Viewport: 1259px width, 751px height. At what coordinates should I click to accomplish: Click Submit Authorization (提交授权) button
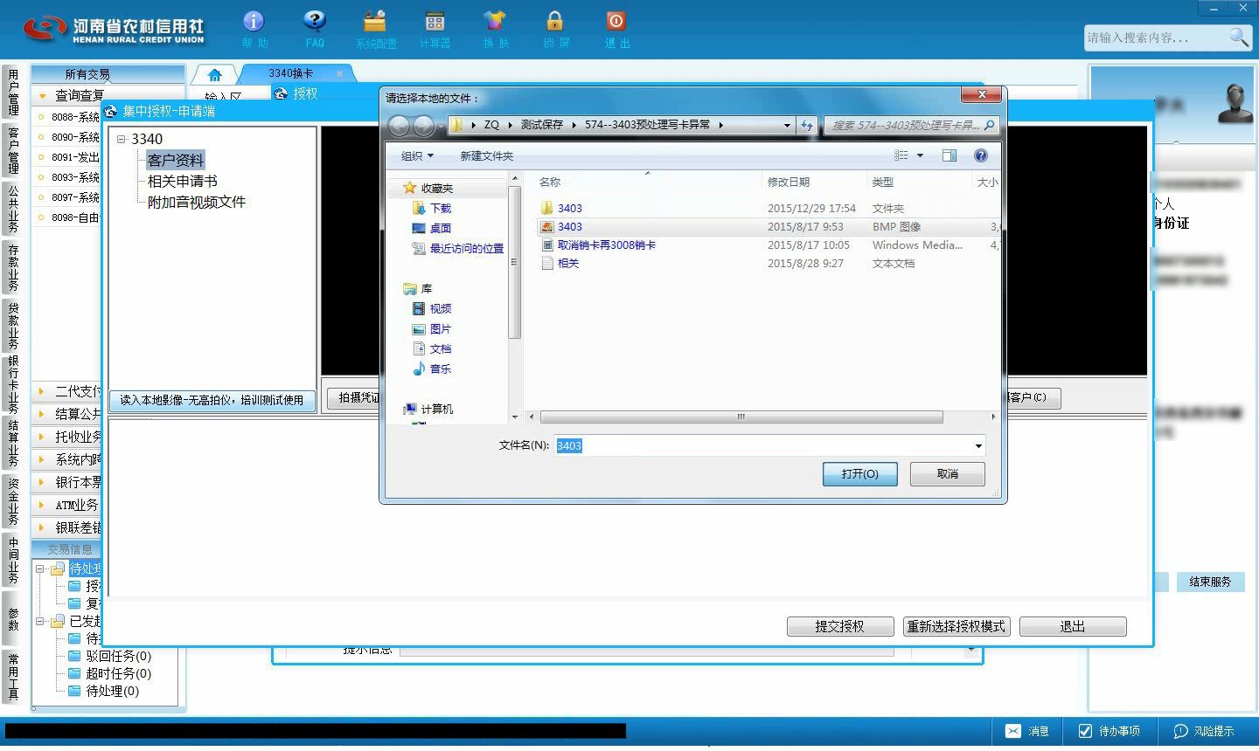click(x=840, y=626)
